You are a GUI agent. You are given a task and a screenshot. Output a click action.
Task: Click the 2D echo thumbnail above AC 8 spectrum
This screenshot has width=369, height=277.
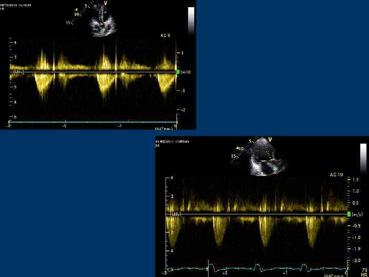click(x=102, y=21)
